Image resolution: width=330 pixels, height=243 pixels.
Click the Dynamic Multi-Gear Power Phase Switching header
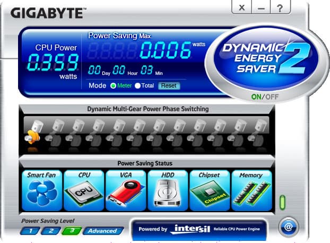click(x=147, y=109)
